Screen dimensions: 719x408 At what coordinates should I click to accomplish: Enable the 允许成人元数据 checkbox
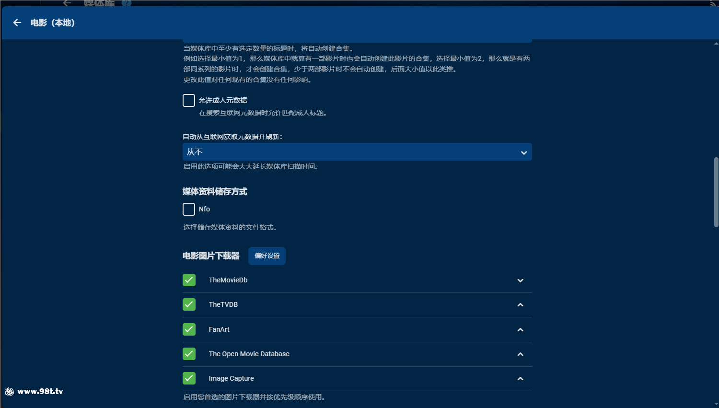click(189, 100)
